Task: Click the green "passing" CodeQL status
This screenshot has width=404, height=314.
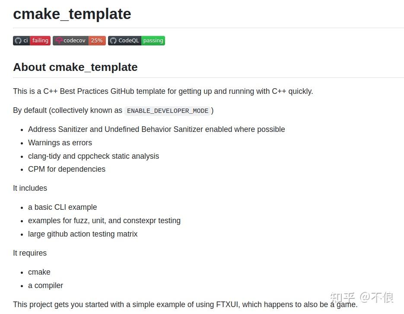Action: pyautogui.click(x=153, y=41)
